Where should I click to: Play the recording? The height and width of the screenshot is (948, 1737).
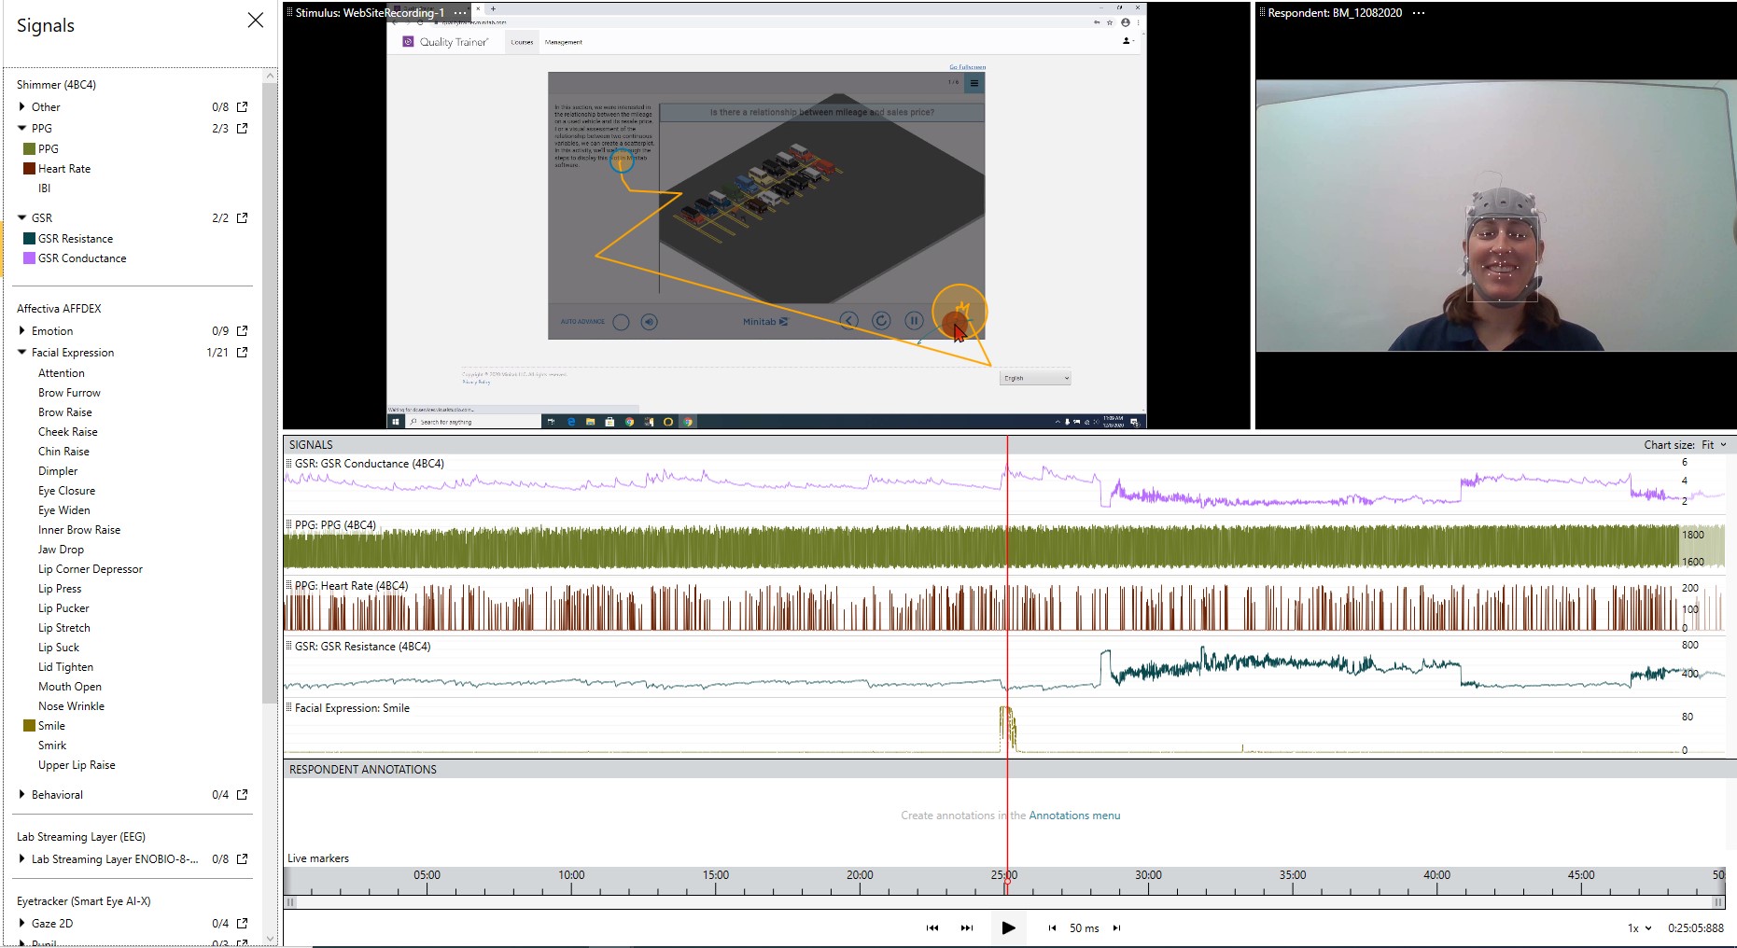pos(1008,927)
